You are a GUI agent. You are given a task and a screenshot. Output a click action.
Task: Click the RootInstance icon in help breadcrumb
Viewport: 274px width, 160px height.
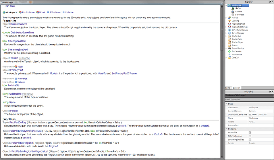20,12
